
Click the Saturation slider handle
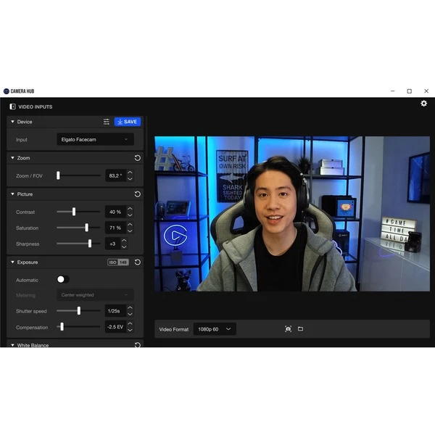pos(87,228)
